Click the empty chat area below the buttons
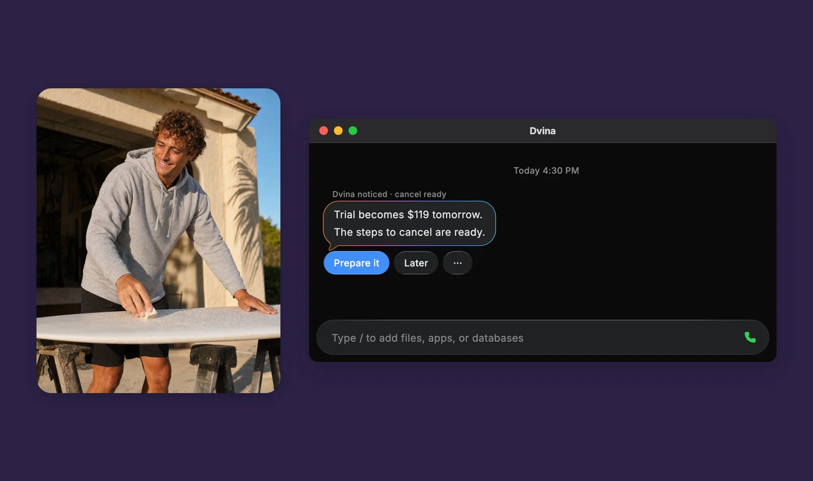The height and width of the screenshot is (481, 813). click(542, 296)
